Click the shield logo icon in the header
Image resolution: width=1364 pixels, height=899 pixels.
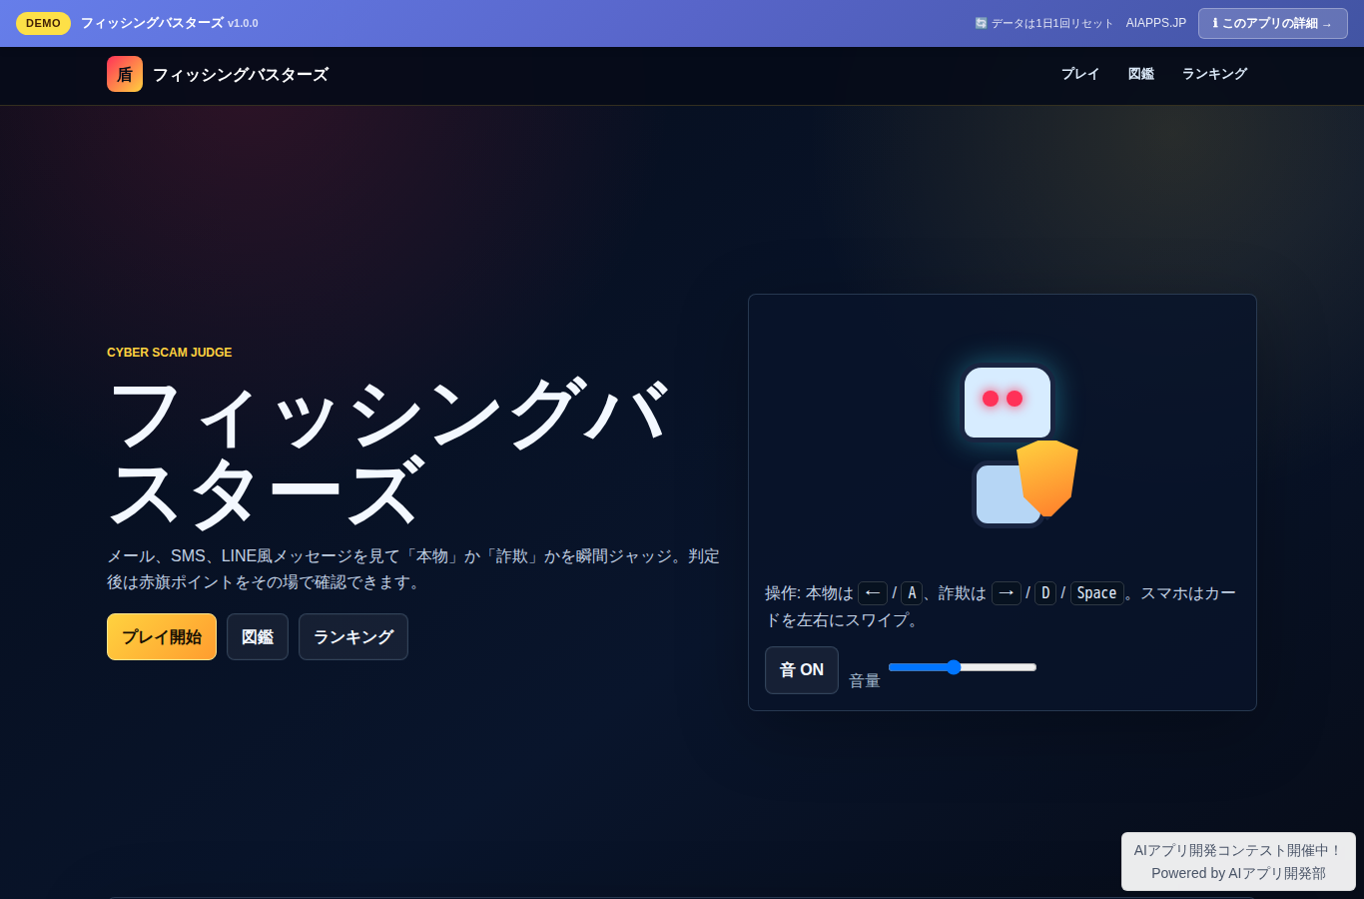125,74
